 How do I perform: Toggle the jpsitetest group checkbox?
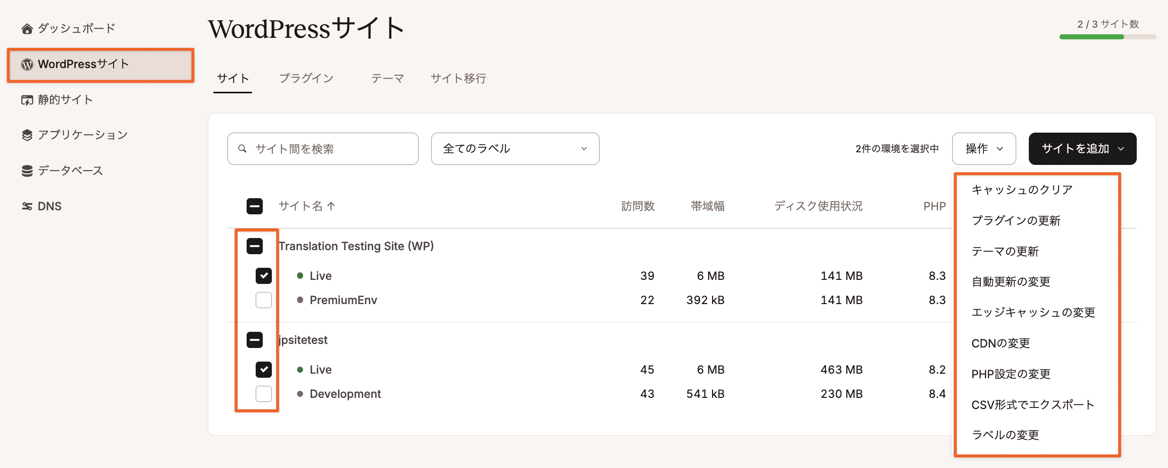(x=255, y=340)
